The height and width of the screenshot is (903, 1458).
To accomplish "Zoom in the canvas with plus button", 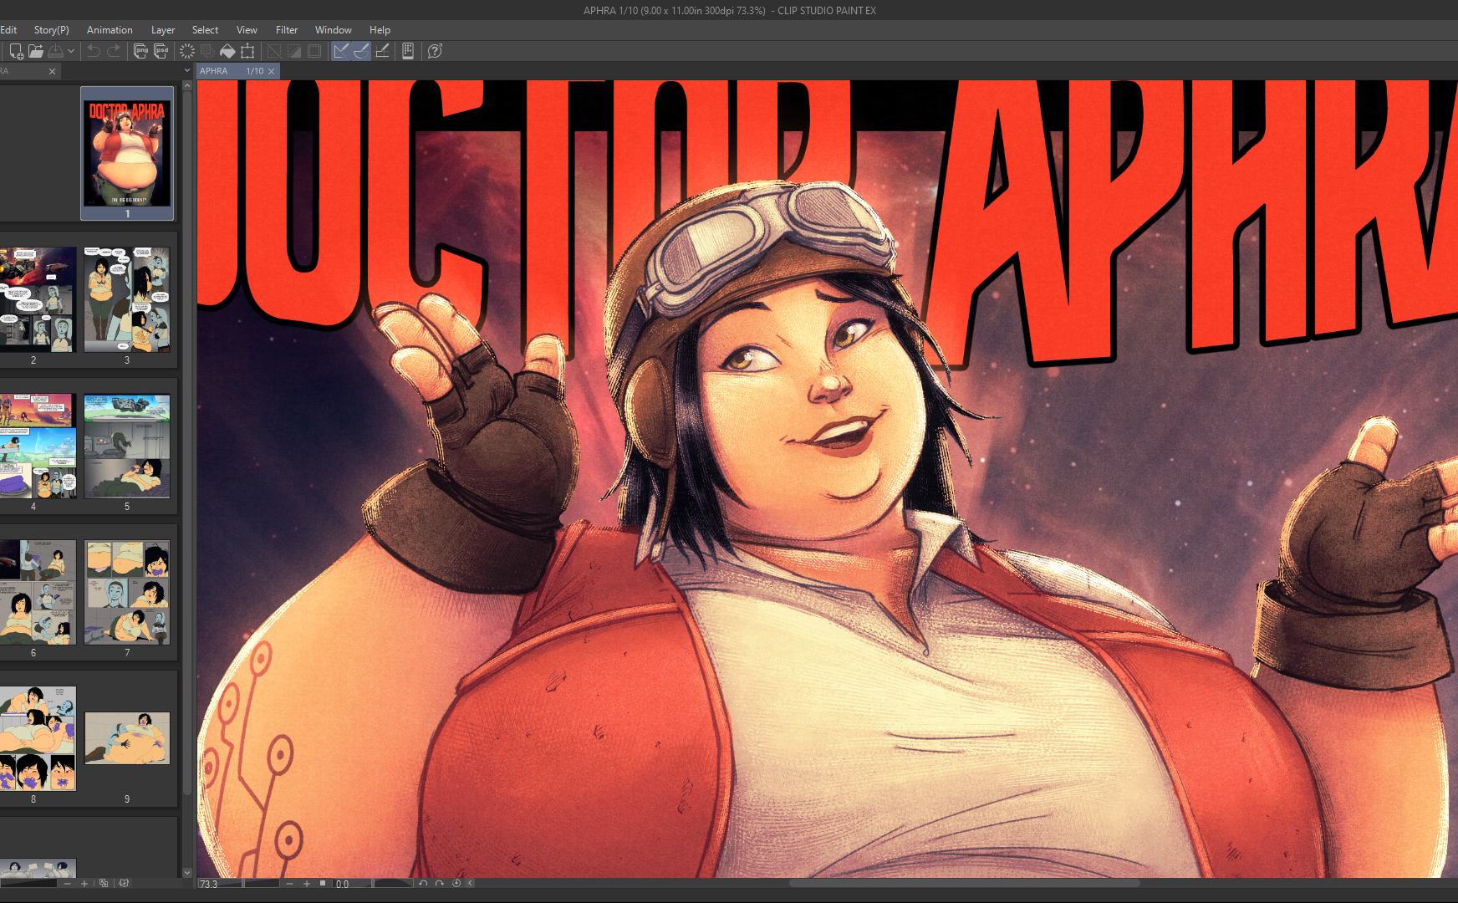I will [307, 884].
